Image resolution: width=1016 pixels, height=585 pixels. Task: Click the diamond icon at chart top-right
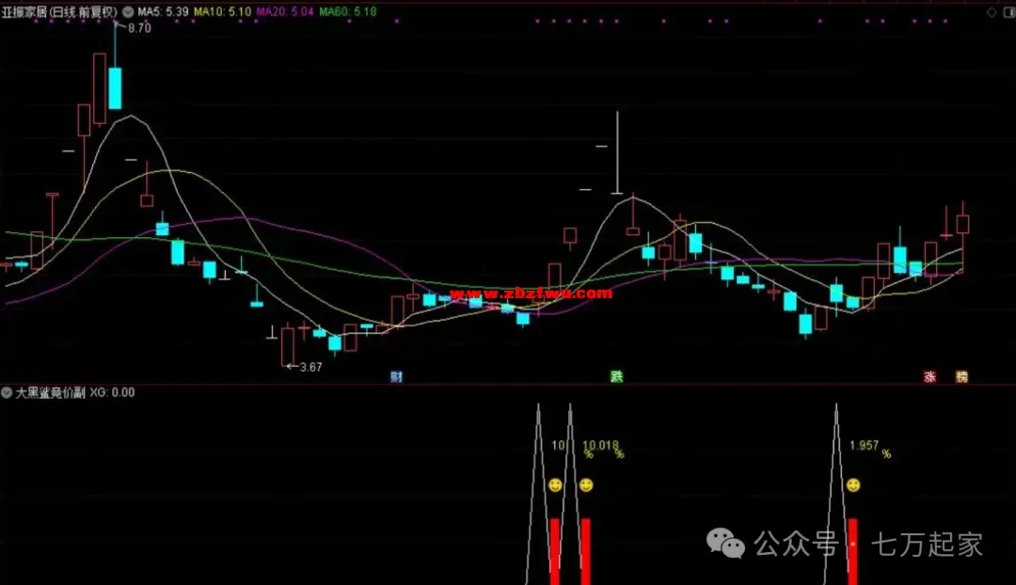(x=992, y=12)
